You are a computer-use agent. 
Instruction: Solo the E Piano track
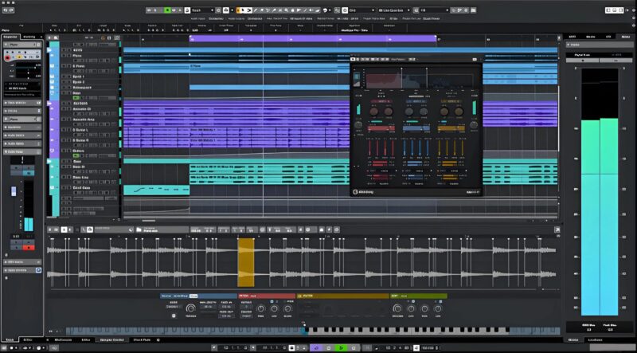(68, 66)
